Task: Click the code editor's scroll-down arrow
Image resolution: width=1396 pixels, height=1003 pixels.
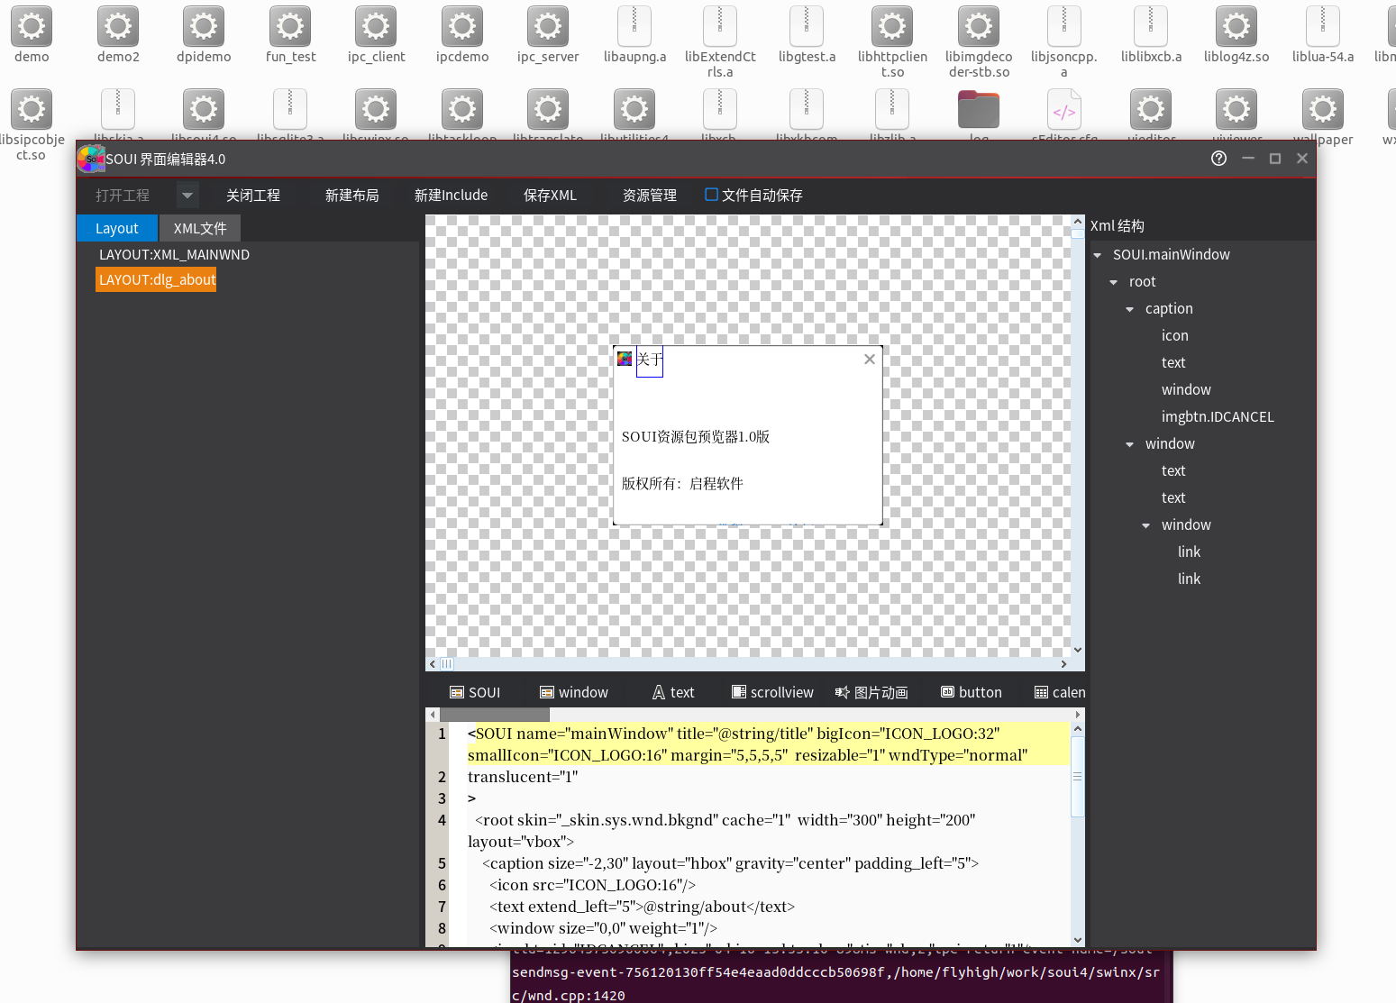Action: coord(1078,940)
